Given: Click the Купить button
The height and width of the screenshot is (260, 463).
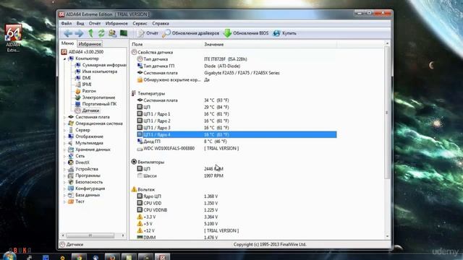Looking at the screenshot, I should (284, 33).
